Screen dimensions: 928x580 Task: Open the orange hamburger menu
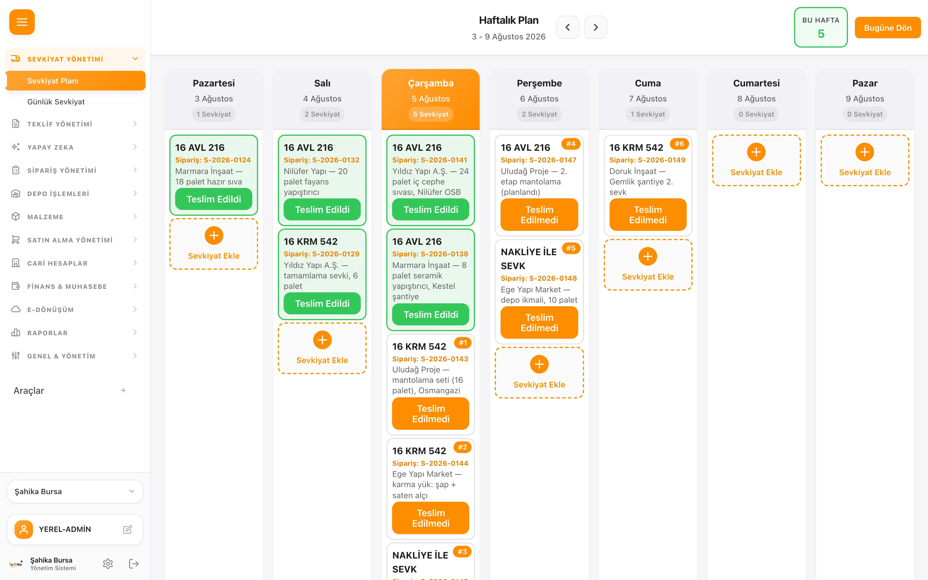22,22
